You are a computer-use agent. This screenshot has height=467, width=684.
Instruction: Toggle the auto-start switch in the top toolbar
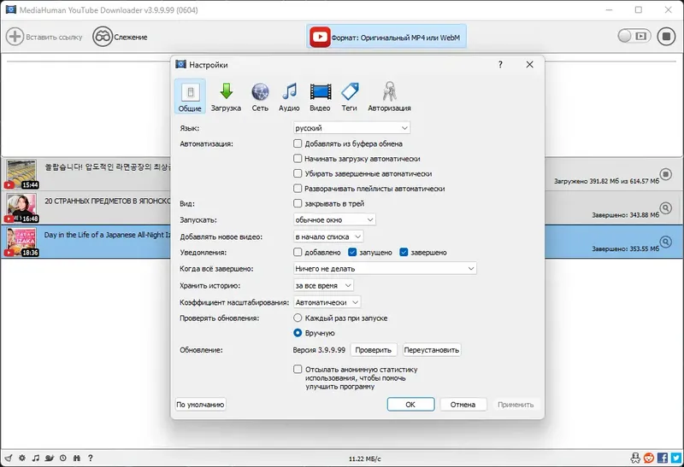[634, 36]
